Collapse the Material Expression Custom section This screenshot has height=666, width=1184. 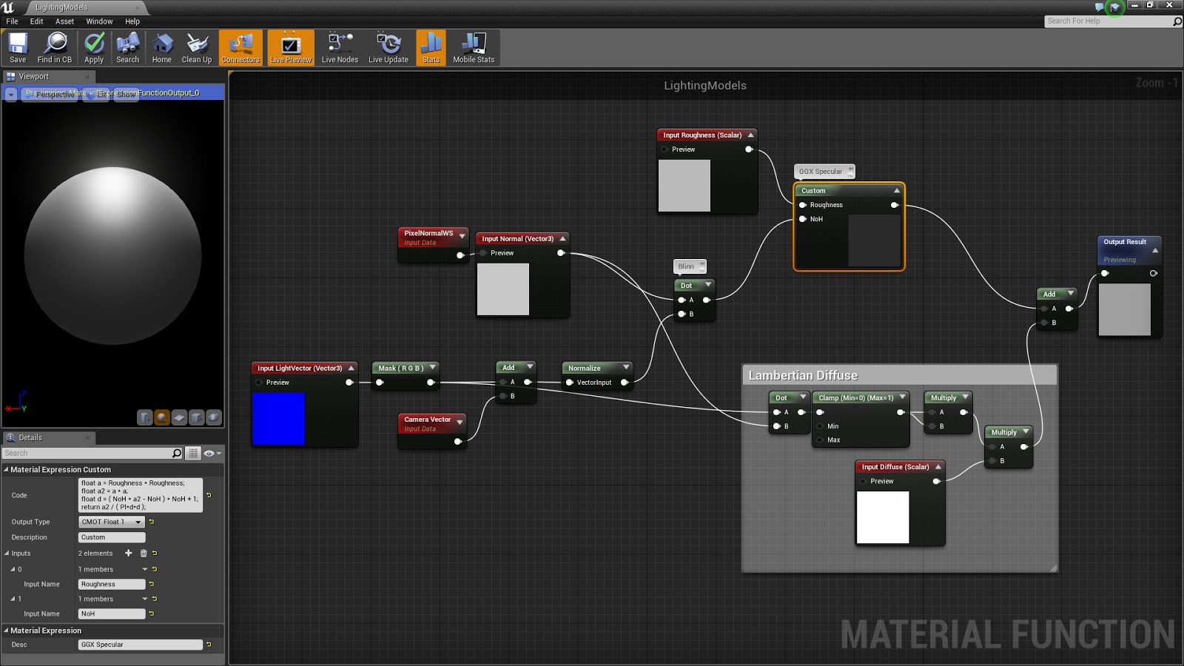click(x=6, y=469)
